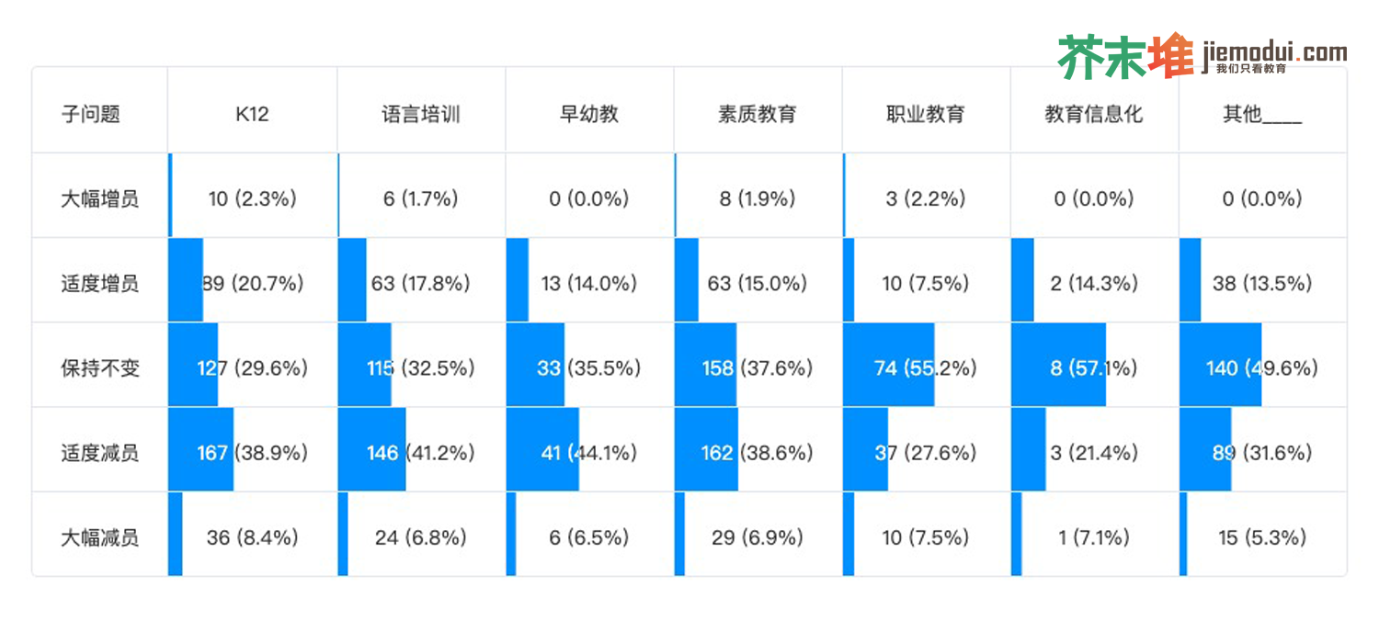Click the 教育信息化 column header
1379x643 pixels.
click(x=1094, y=114)
